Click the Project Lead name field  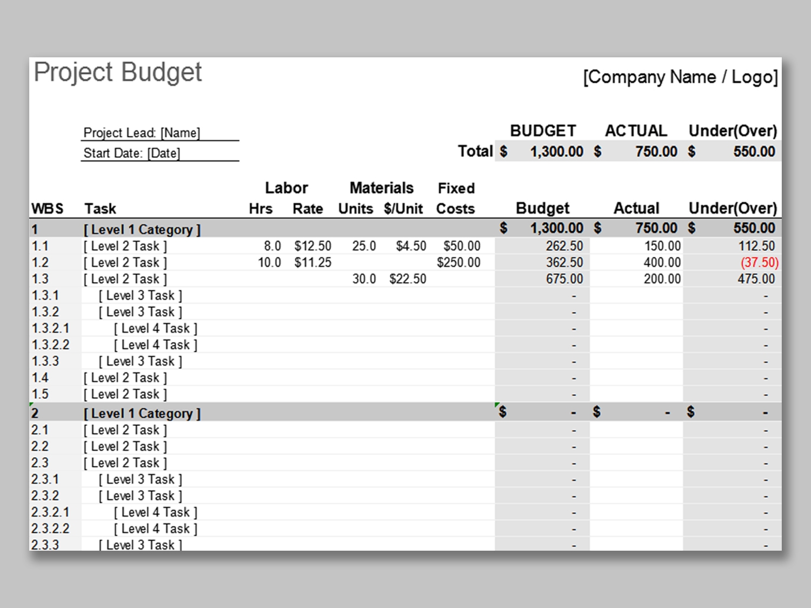pyautogui.click(x=142, y=133)
